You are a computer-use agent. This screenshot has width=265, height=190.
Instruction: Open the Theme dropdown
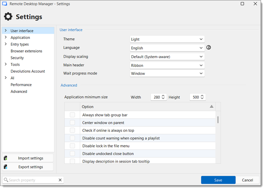(x=167, y=39)
